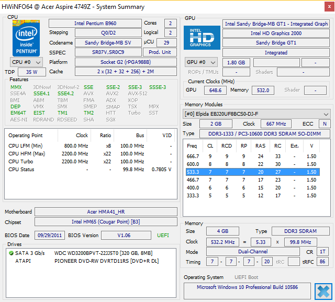Click the Prod. Unit button
335x302 pixels.
(160, 52)
